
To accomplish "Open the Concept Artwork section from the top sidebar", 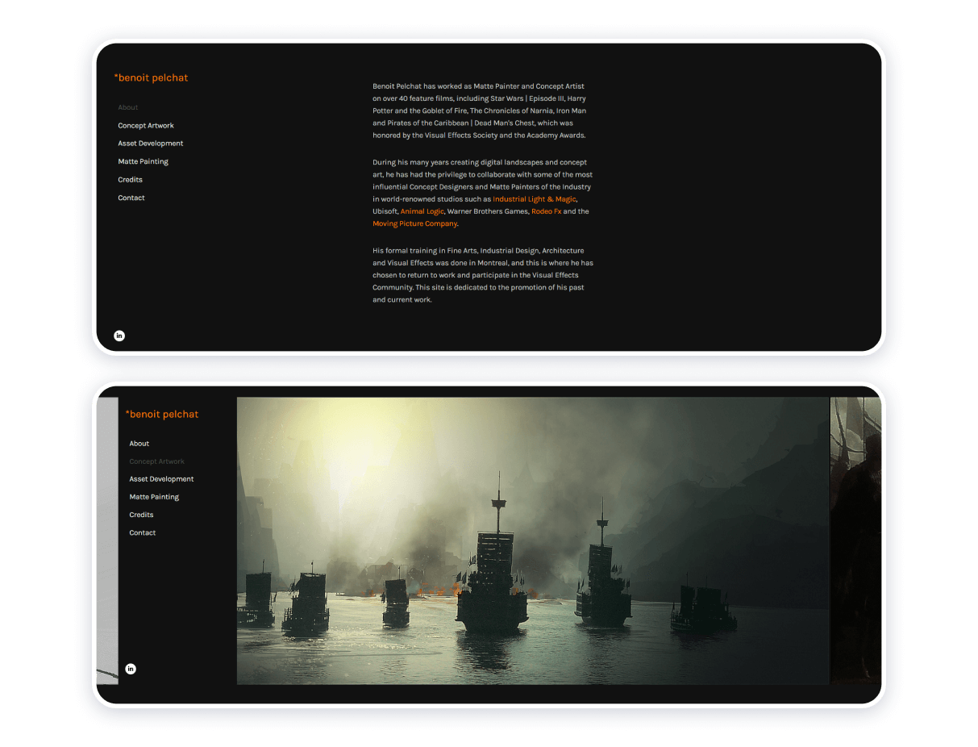I will tap(146, 125).
